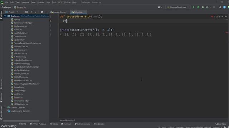Open the VCS menu
The height and width of the screenshot is (128, 229).
tap(60, 2)
